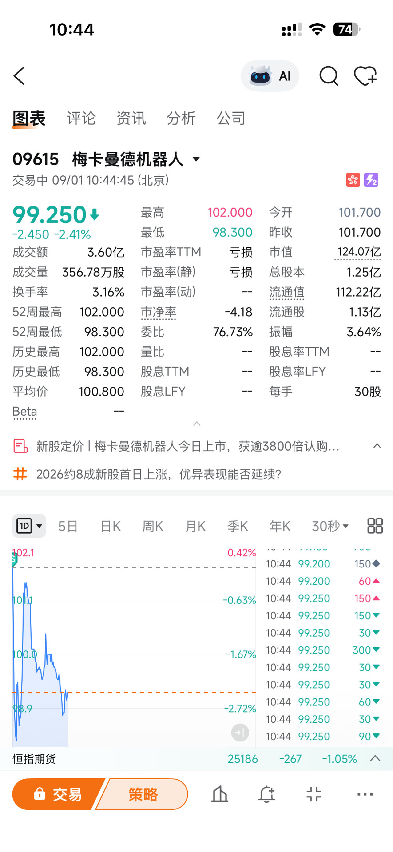Select the 周K chart period
The image size is (393, 852).
pyautogui.click(x=153, y=526)
